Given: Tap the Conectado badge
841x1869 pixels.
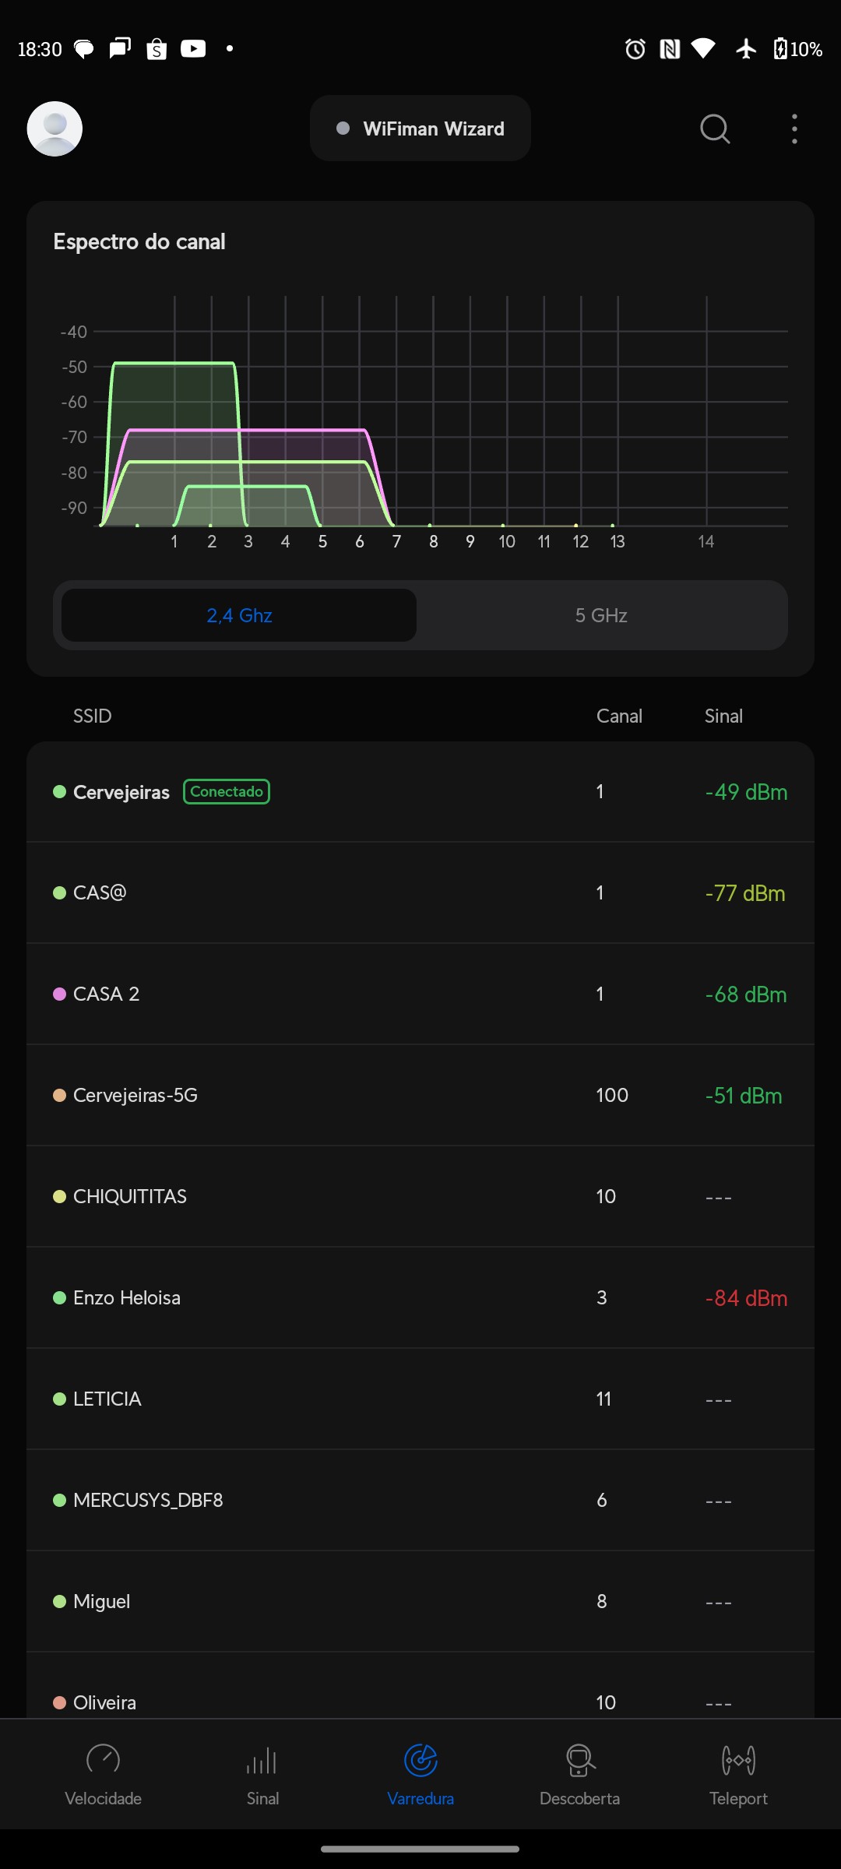Looking at the screenshot, I should (x=227, y=791).
